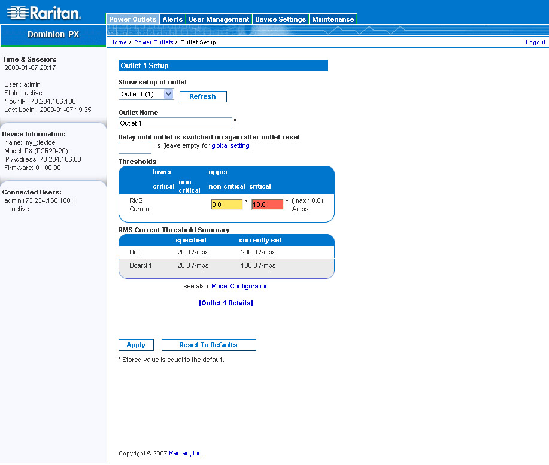Click the Raritan logo

pyautogui.click(x=44, y=13)
